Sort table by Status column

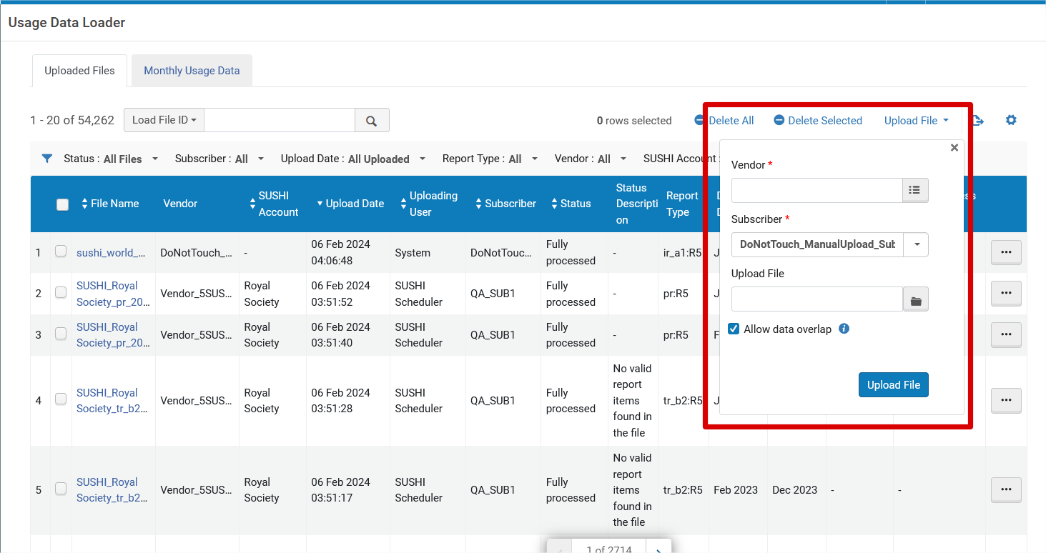(571, 204)
